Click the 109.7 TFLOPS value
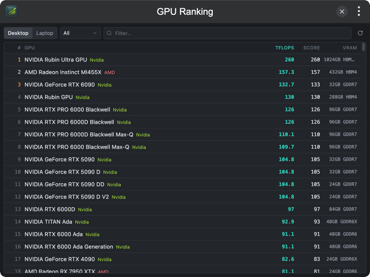Viewport: 370px width, 277px height. click(286, 147)
